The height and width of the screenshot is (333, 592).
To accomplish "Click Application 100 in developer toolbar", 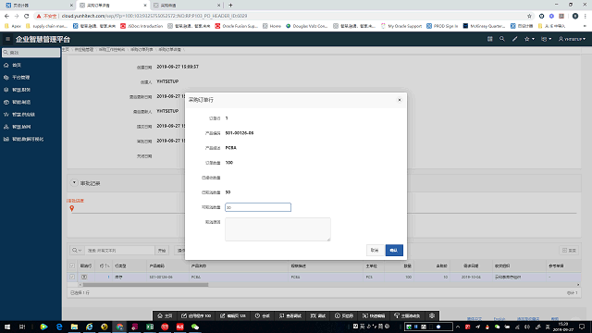I will pyautogui.click(x=196, y=315).
